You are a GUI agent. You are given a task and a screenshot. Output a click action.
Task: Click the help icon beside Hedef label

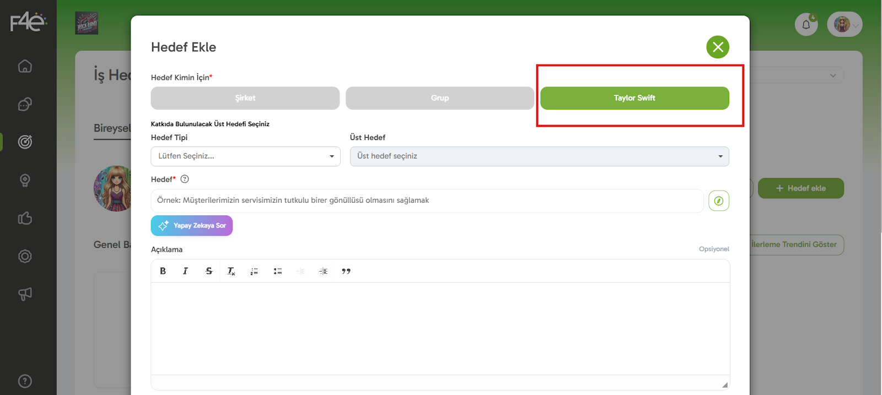[x=185, y=179]
